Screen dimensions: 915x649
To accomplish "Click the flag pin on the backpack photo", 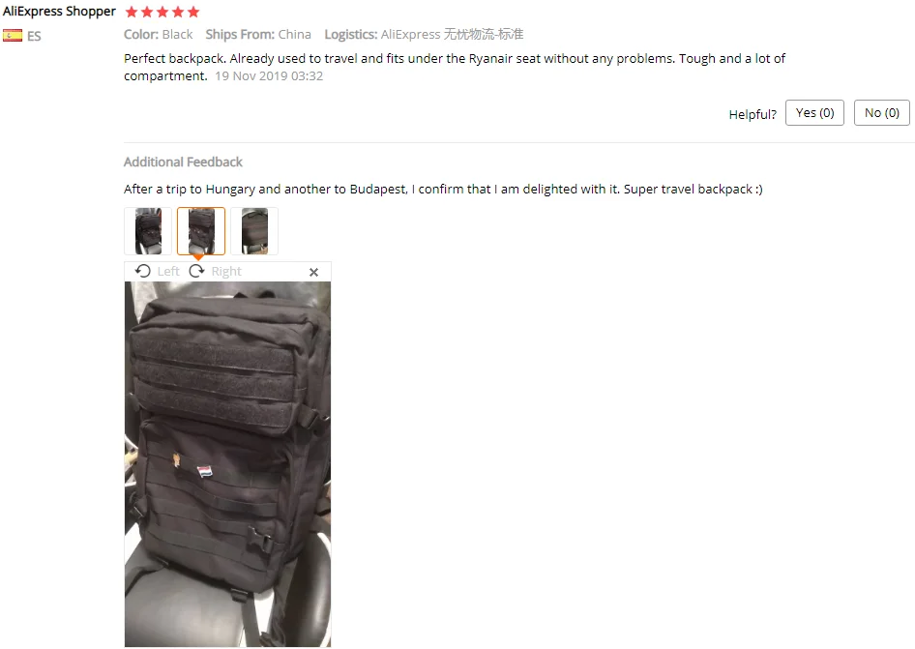I will point(204,471).
